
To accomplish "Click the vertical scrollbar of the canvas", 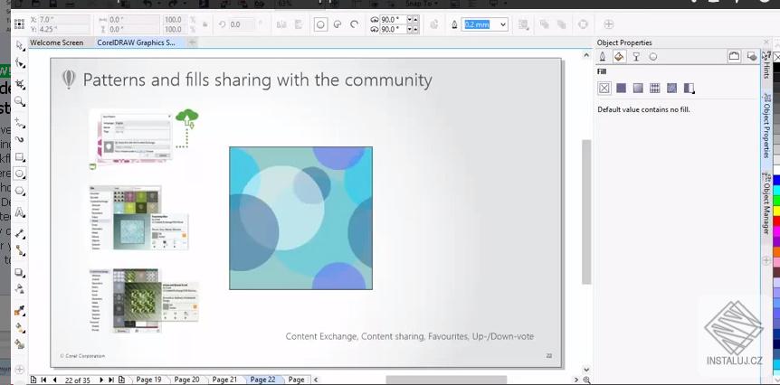I will [586, 212].
